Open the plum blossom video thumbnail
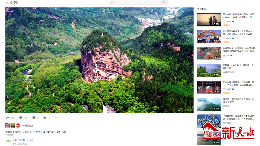 point(209,53)
